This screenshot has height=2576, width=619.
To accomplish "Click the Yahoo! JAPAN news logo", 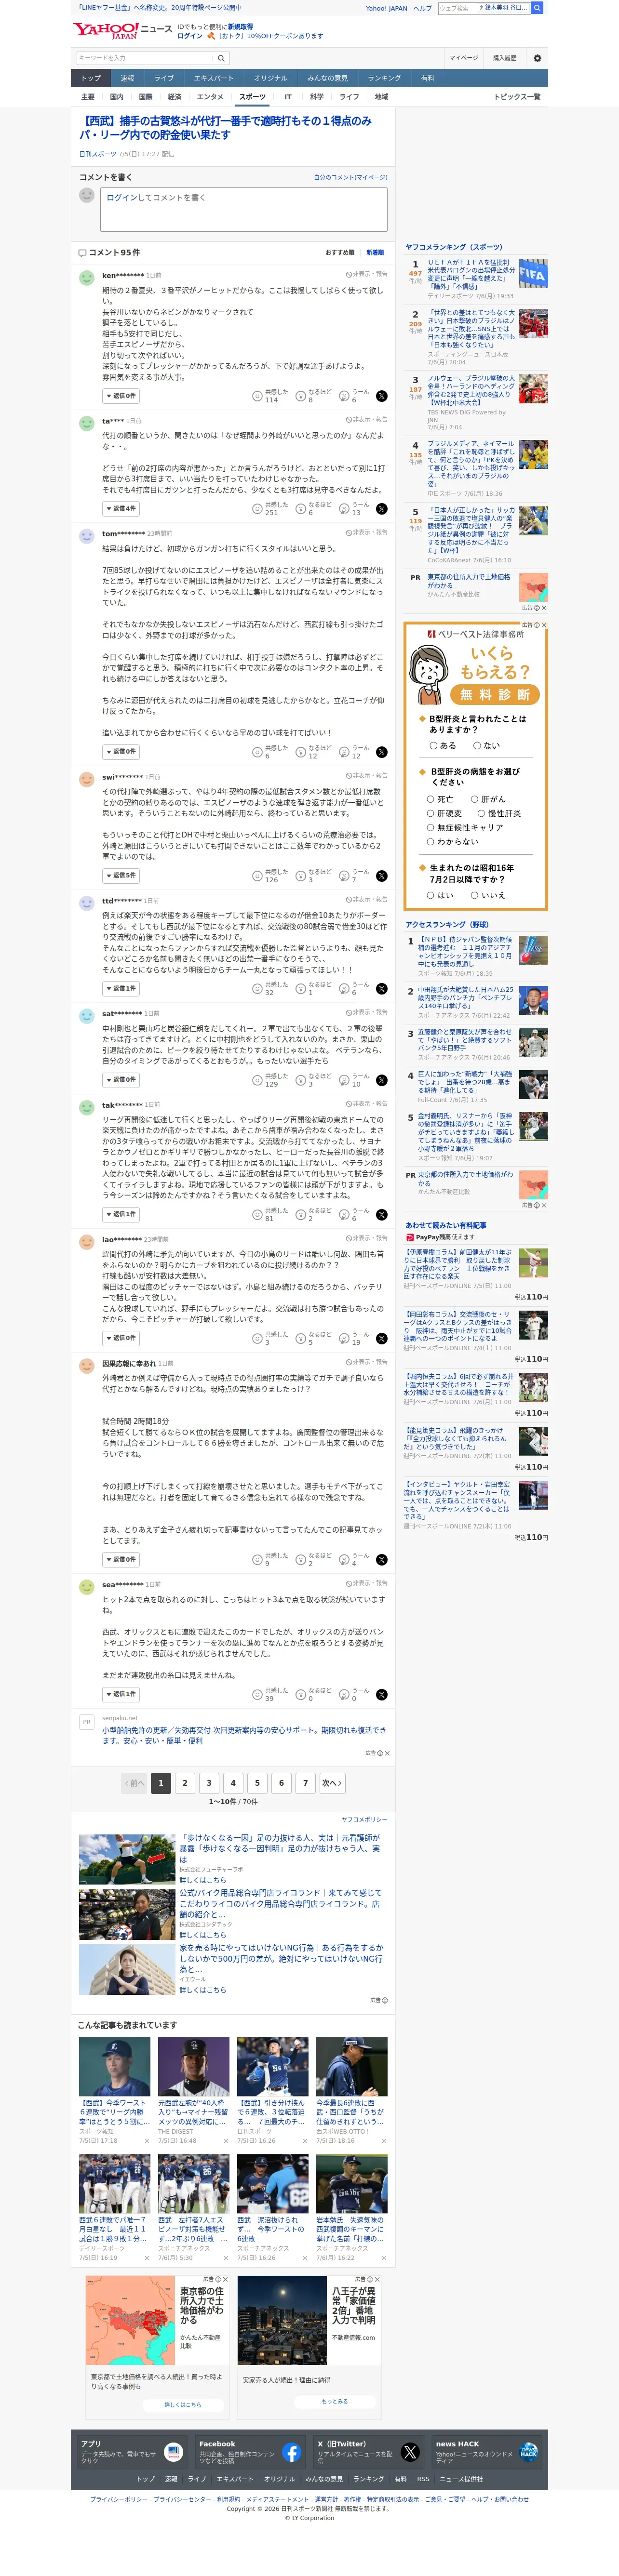I will coord(123,31).
